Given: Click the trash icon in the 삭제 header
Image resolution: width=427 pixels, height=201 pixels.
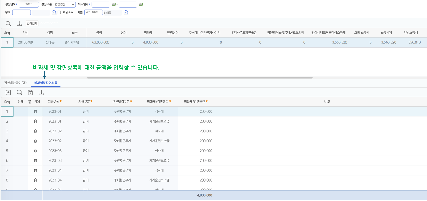Looking at the screenshot, I should point(30,102).
